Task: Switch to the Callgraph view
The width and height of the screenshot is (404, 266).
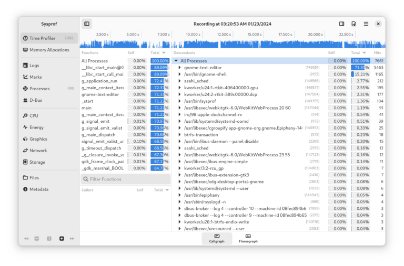Action: click(x=217, y=239)
